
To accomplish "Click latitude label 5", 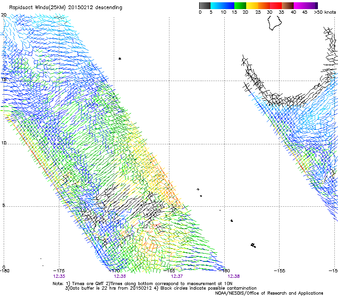I will point(4,205).
